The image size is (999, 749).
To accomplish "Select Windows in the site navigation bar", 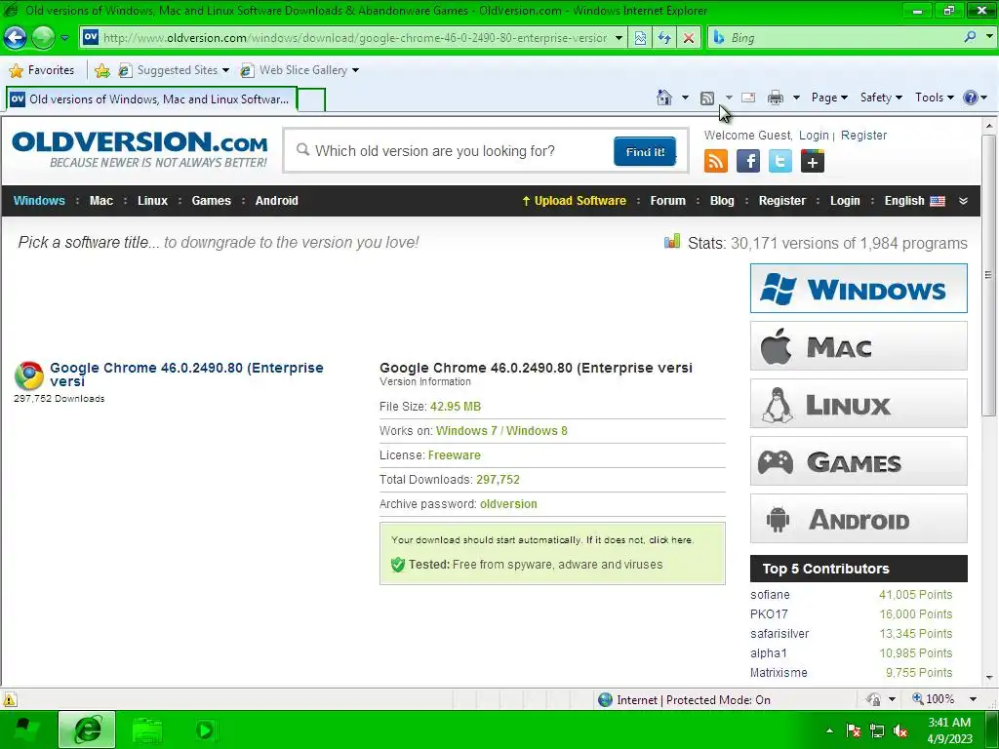I will click(39, 201).
